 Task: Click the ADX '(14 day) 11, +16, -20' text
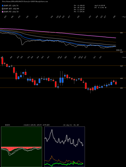pos(71,125)
